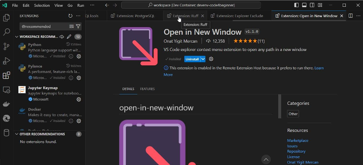The image size is (363, 165).
Task: Select the FEATURES tab
Action: pos(147,89)
